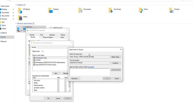Check Allow for Read & execute
The width and height of the screenshot is (193, 108).
(58, 85)
